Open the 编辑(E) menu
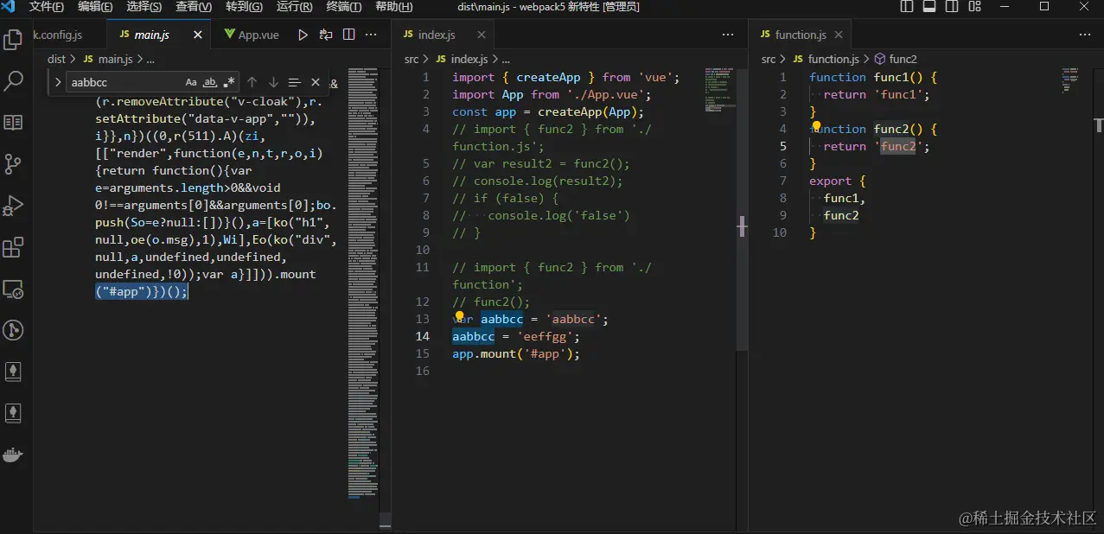Screen dimensions: 1104x534 (x=95, y=7)
